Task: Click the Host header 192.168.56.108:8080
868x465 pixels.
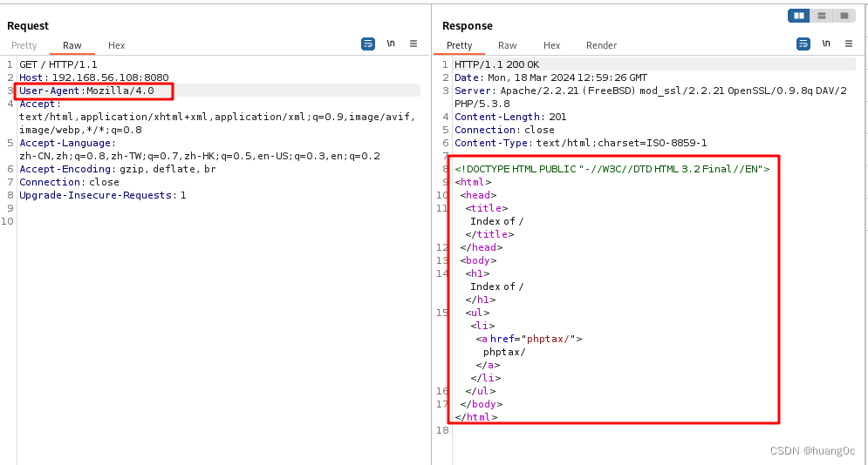Action: (x=94, y=77)
